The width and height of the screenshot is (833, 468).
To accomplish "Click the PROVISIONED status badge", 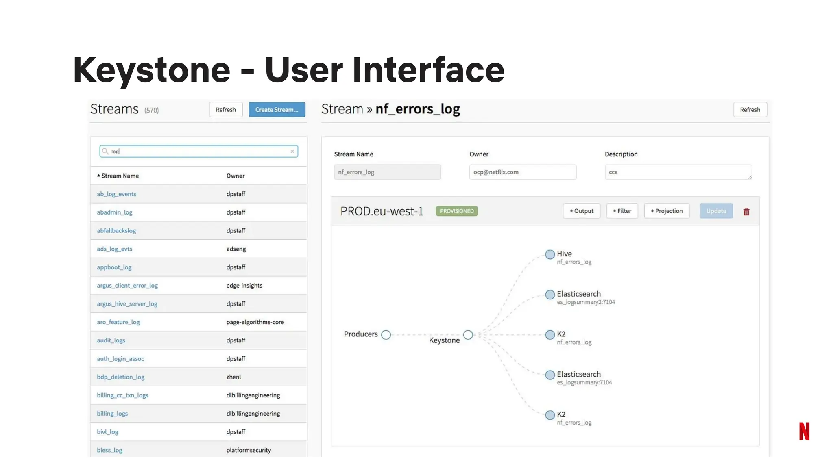I will pos(457,211).
